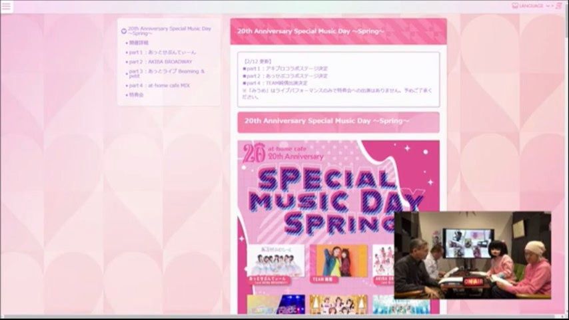
Task: Click the ■part1 collaboration stage line in update box
Action: coord(285,69)
